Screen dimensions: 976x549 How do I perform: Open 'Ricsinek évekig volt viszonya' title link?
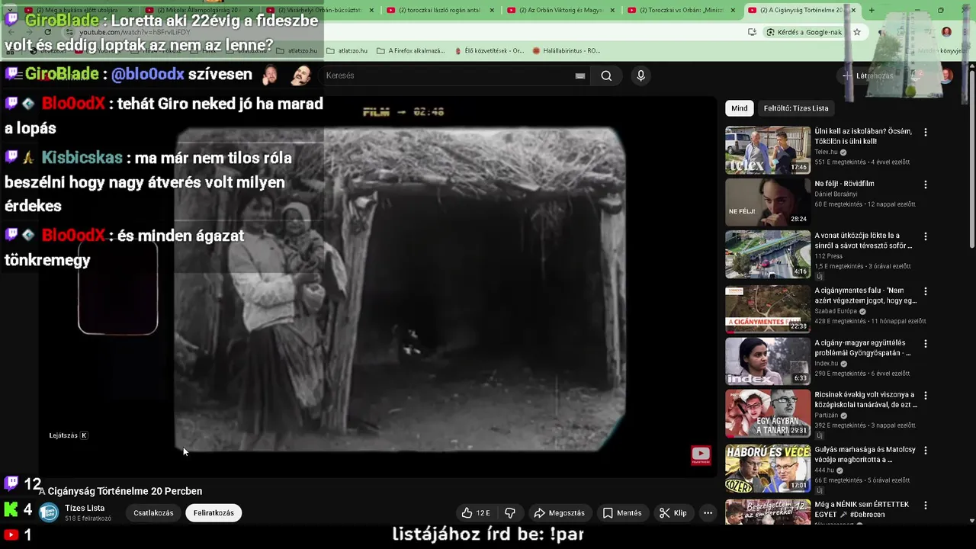tap(865, 400)
